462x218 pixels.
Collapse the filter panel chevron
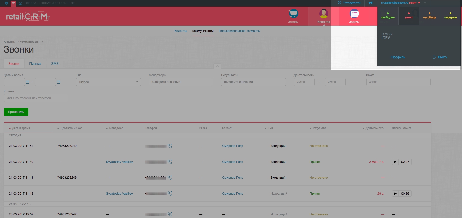(217, 66)
